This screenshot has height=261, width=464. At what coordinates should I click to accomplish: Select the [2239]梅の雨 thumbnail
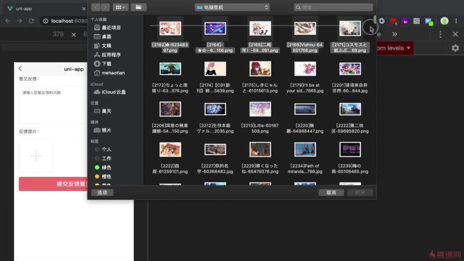(x=350, y=150)
